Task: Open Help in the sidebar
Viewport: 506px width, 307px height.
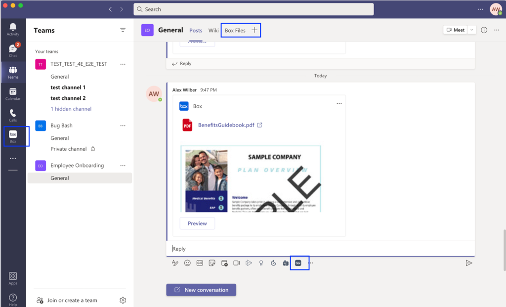Action: tap(13, 300)
